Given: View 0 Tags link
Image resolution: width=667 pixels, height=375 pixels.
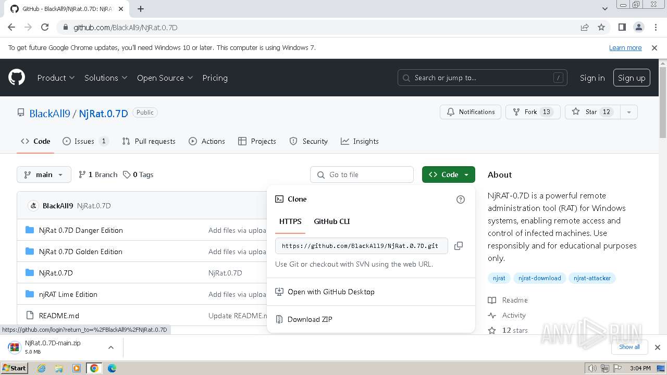Looking at the screenshot, I should coord(138,174).
